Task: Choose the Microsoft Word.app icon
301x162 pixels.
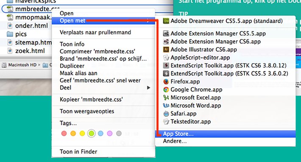Action: [166, 106]
